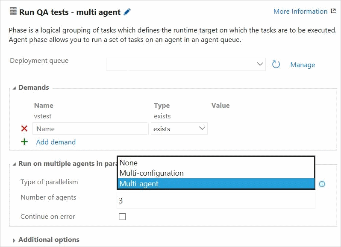Open info tooltip for type of parallelism
This screenshot has height=247, width=341.
pyautogui.click(x=322, y=184)
